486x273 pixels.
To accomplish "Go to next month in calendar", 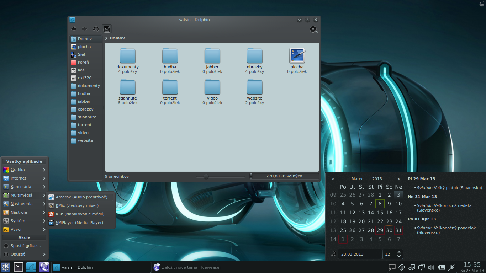I will pyautogui.click(x=398, y=179).
